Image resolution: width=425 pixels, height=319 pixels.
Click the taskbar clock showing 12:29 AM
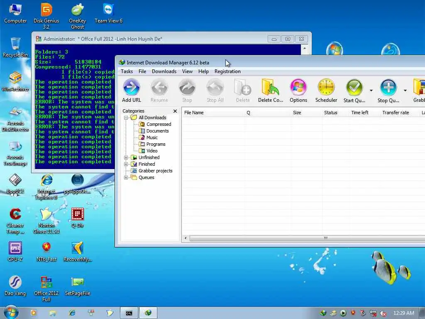tap(403, 313)
